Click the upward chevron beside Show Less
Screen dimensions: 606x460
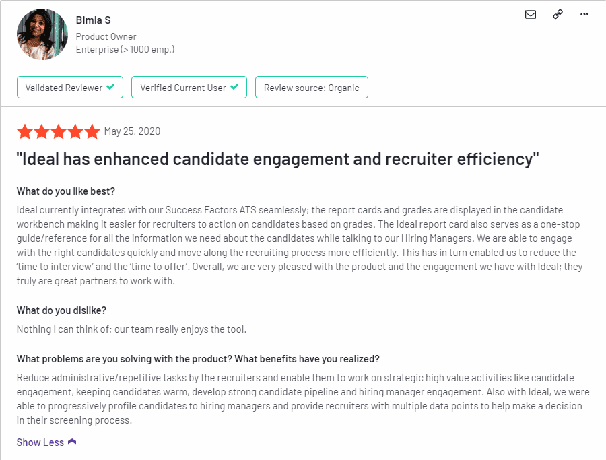click(72, 442)
